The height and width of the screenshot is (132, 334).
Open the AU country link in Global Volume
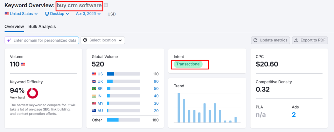100,111
